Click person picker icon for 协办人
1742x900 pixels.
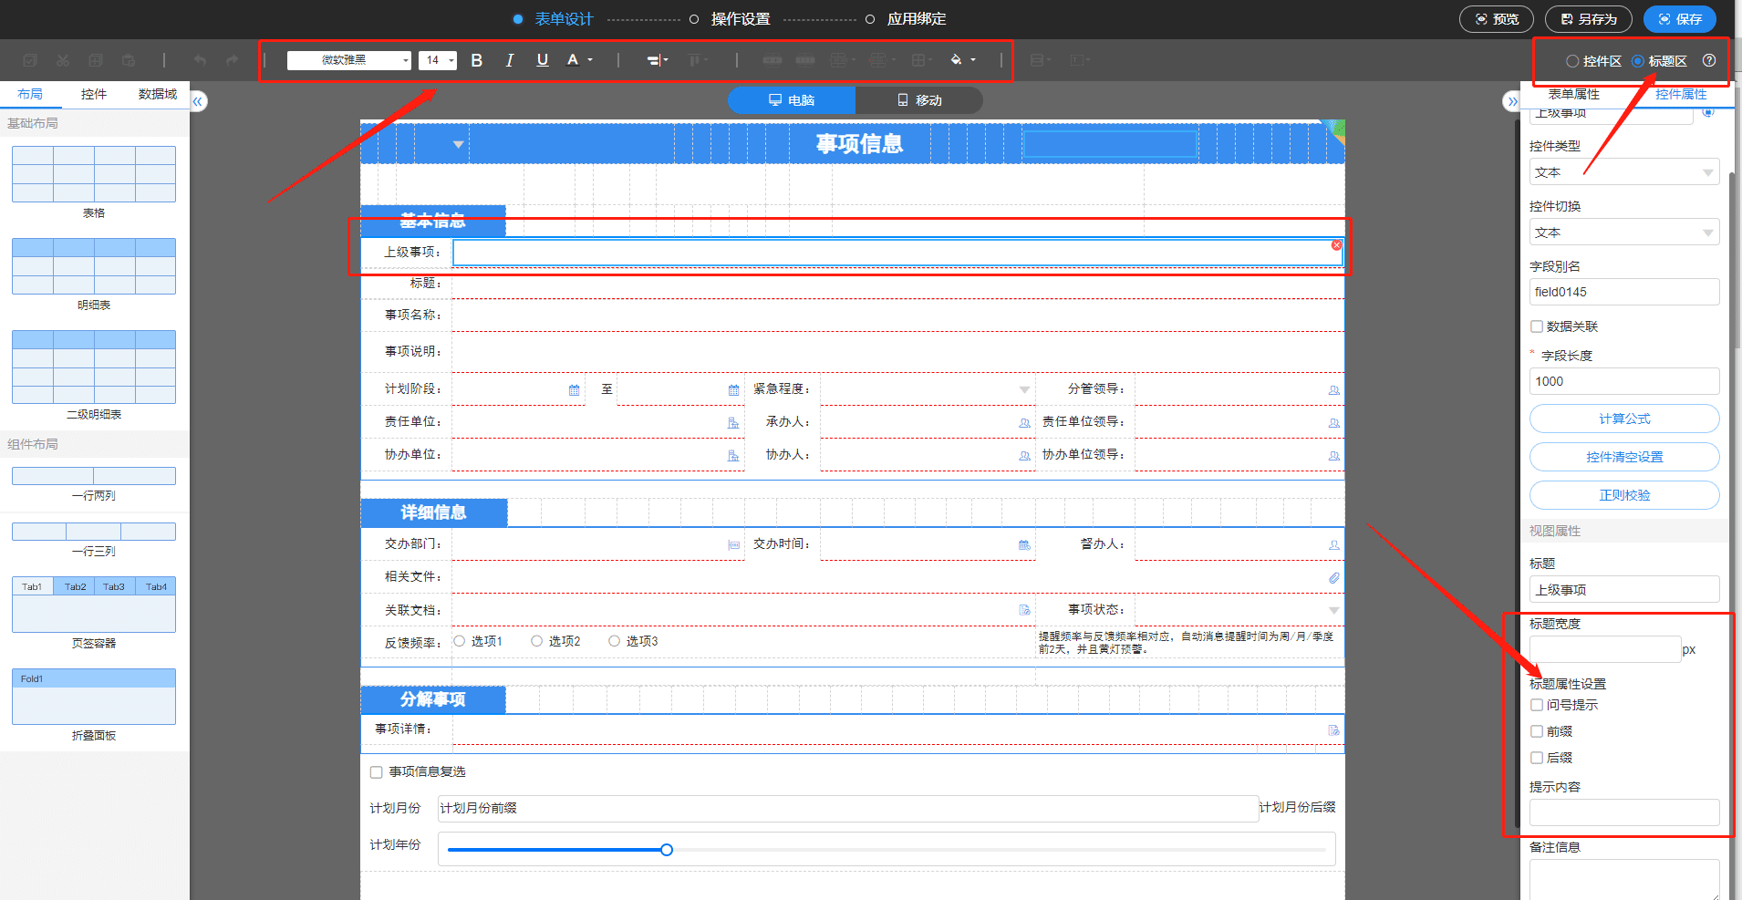coord(1024,456)
